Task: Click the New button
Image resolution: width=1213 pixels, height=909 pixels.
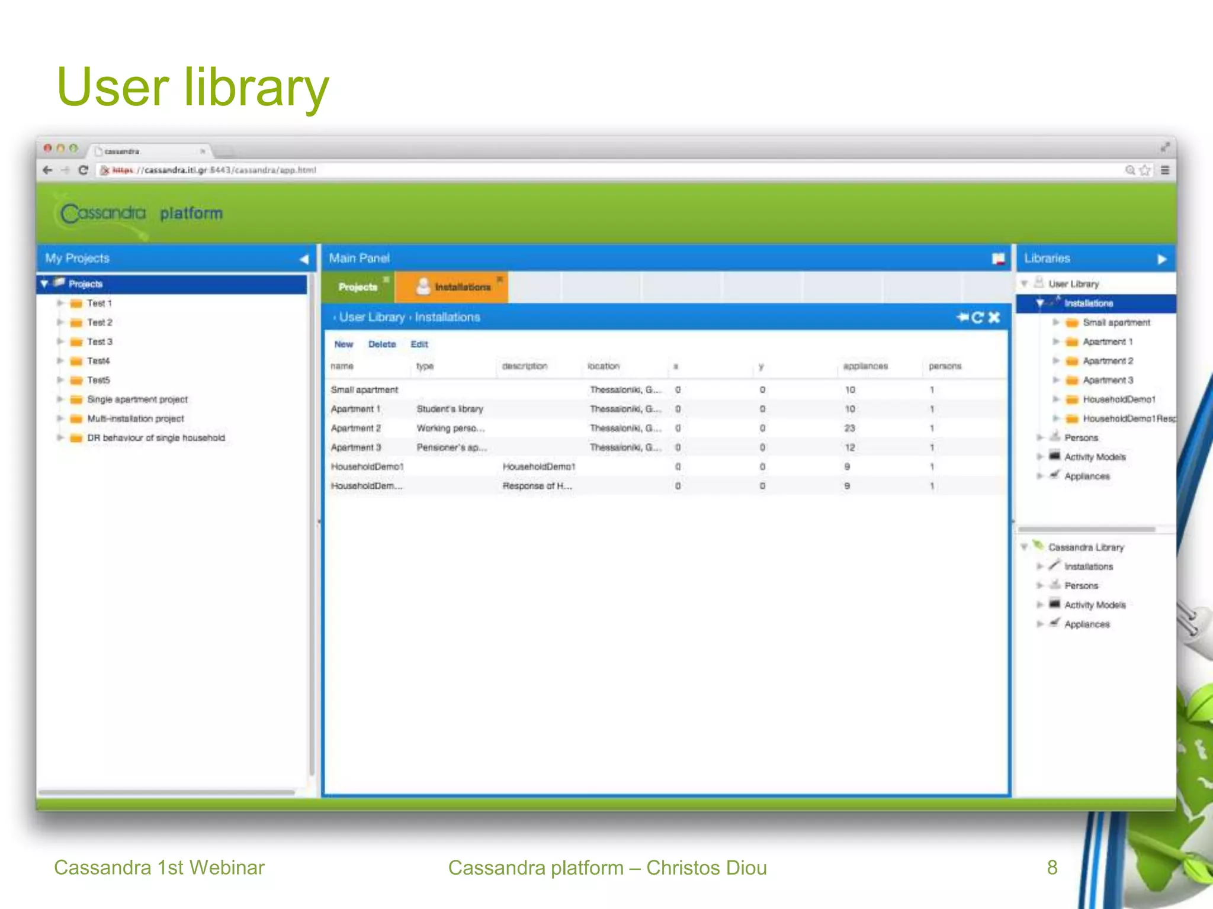Action: click(x=344, y=344)
